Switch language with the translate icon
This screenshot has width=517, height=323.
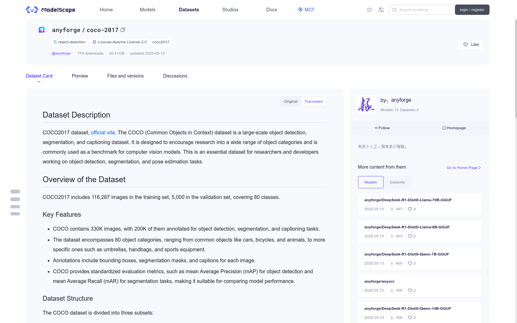[x=381, y=10]
